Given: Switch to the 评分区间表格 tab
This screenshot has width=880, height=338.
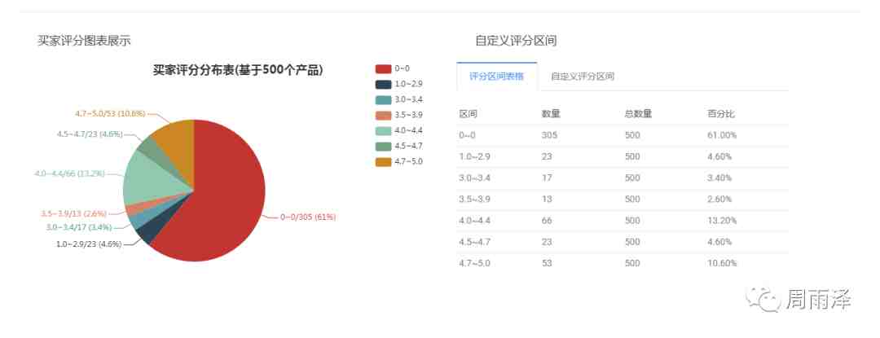Looking at the screenshot, I should (x=497, y=77).
